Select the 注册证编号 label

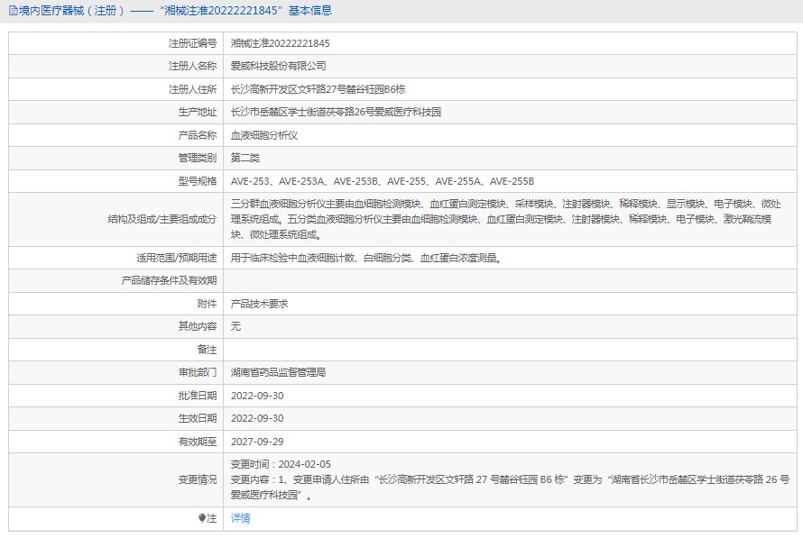click(x=192, y=43)
